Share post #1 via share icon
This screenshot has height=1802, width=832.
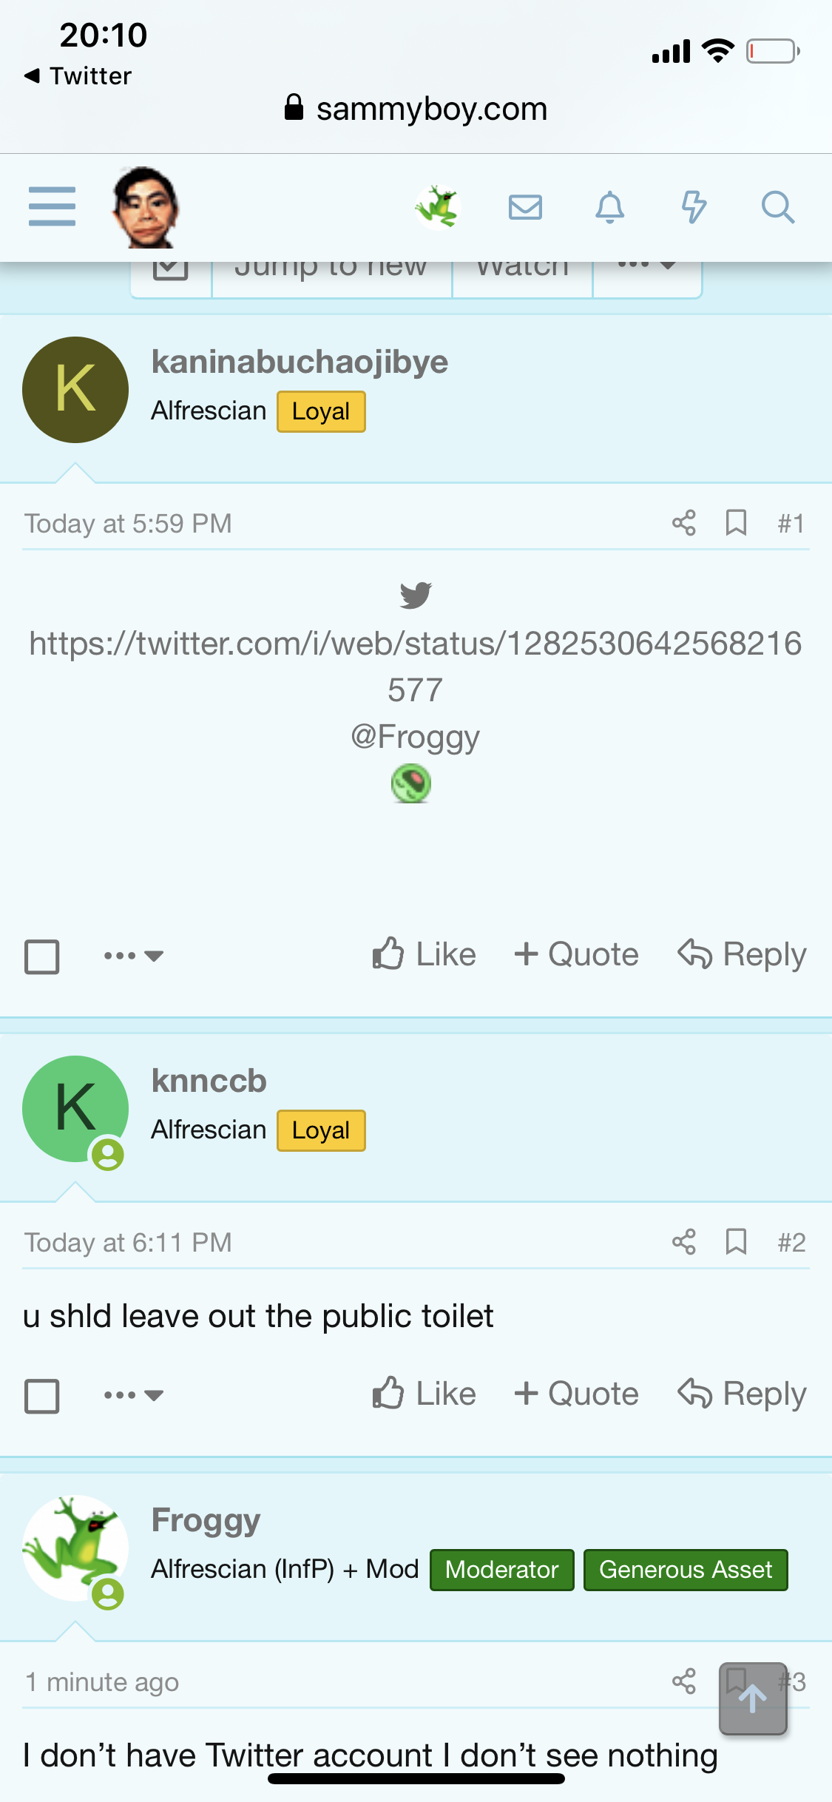pyautogui.click(x=683, y=523)
